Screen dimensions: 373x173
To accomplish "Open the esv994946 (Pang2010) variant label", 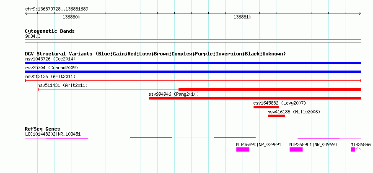I will tap(174, 94).
